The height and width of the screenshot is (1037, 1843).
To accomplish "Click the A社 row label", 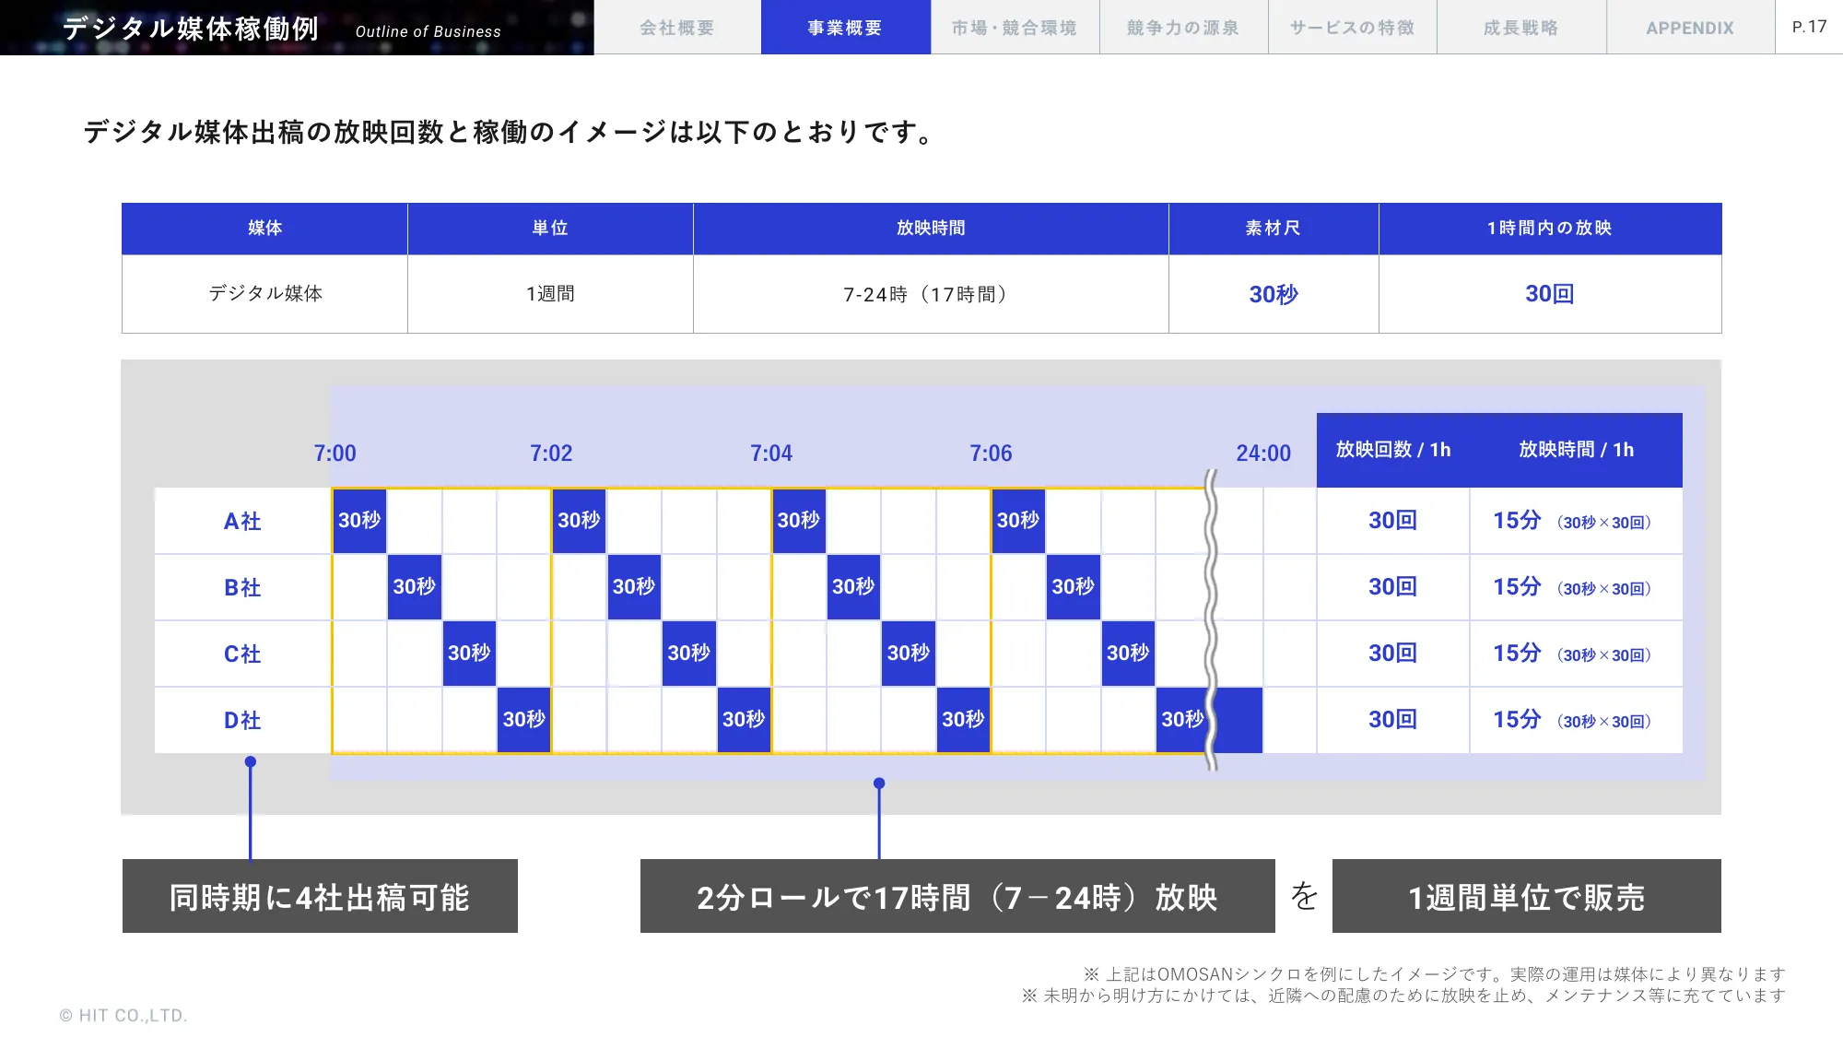I will [244, 520].
